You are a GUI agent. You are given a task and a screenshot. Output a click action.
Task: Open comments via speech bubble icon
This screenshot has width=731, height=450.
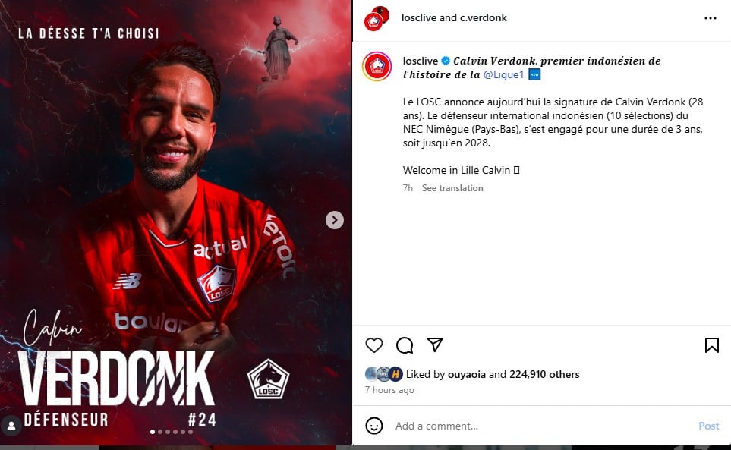404,345
